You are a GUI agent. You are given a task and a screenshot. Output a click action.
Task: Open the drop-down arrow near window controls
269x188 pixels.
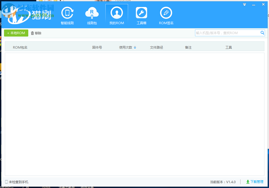tap(244, 4)
